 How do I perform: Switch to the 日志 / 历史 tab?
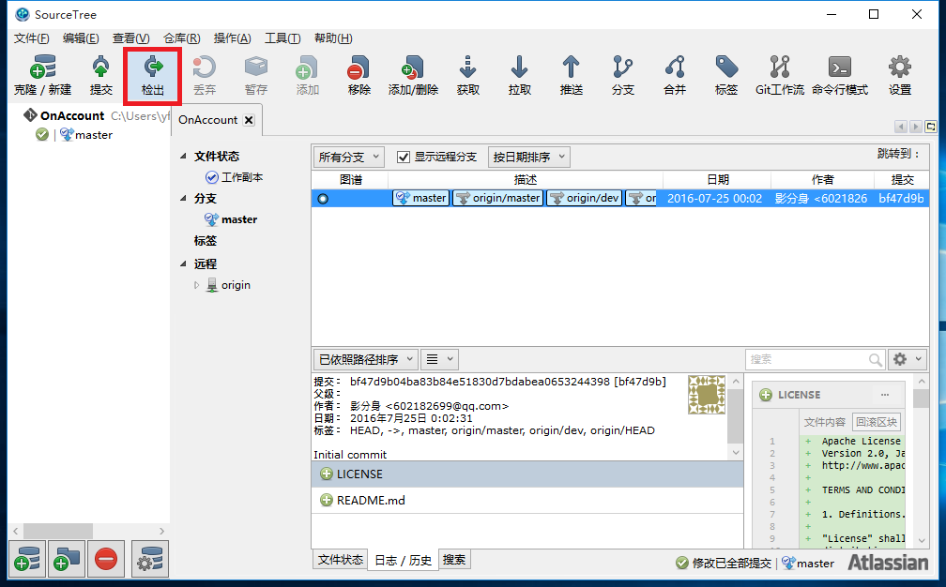[x=403, y=561]
